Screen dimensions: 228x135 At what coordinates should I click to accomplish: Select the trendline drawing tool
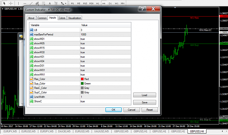(31, 3)
